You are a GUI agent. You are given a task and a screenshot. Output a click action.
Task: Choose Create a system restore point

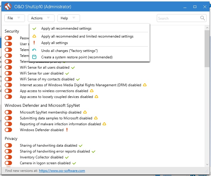[x=89, y=57]
